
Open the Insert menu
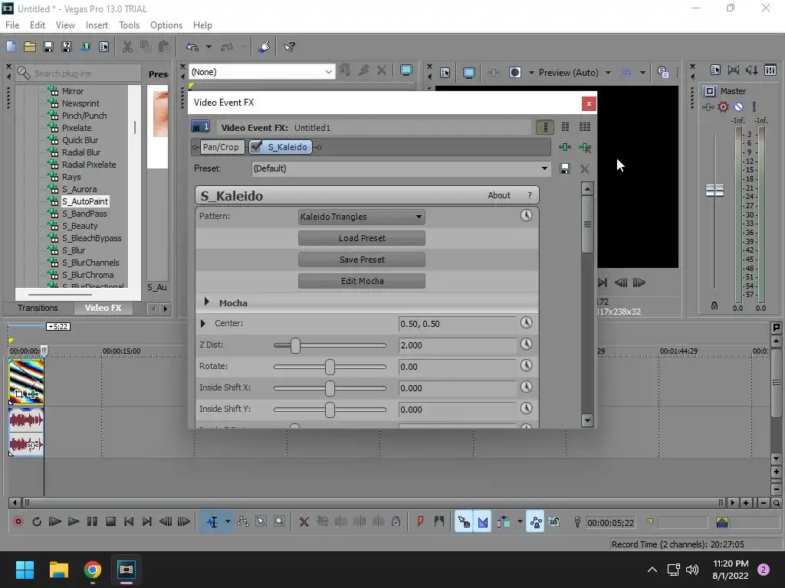97,25
